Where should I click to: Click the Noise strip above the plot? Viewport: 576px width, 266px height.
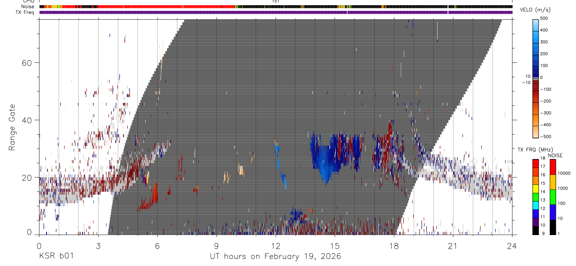coord(276,7)
